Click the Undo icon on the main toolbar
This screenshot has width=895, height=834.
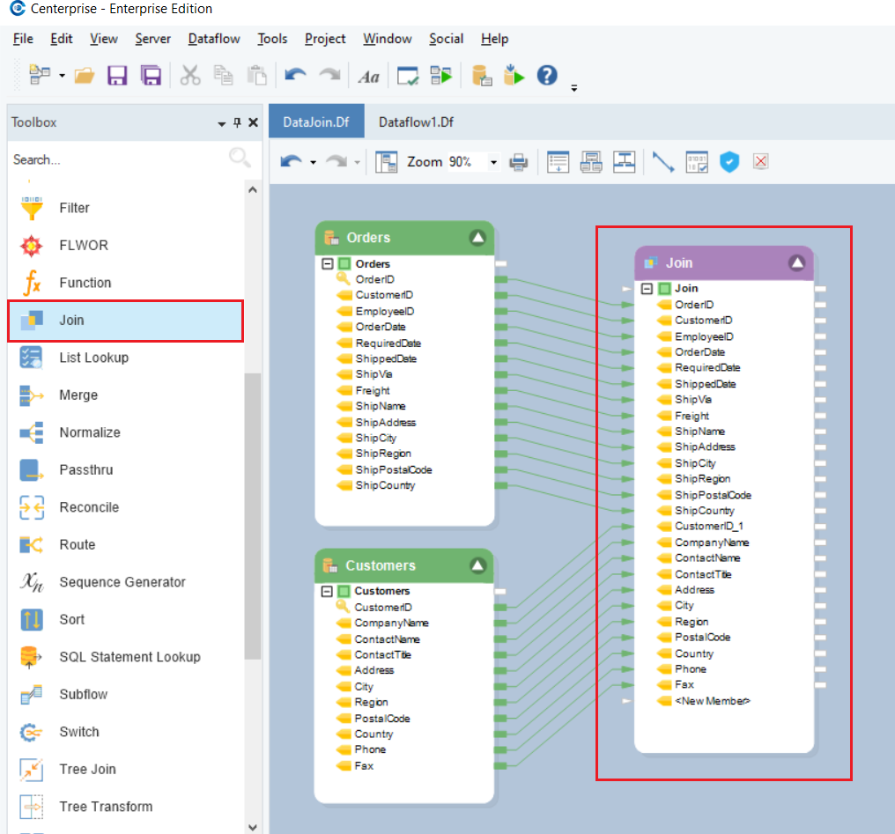point(294,75)
